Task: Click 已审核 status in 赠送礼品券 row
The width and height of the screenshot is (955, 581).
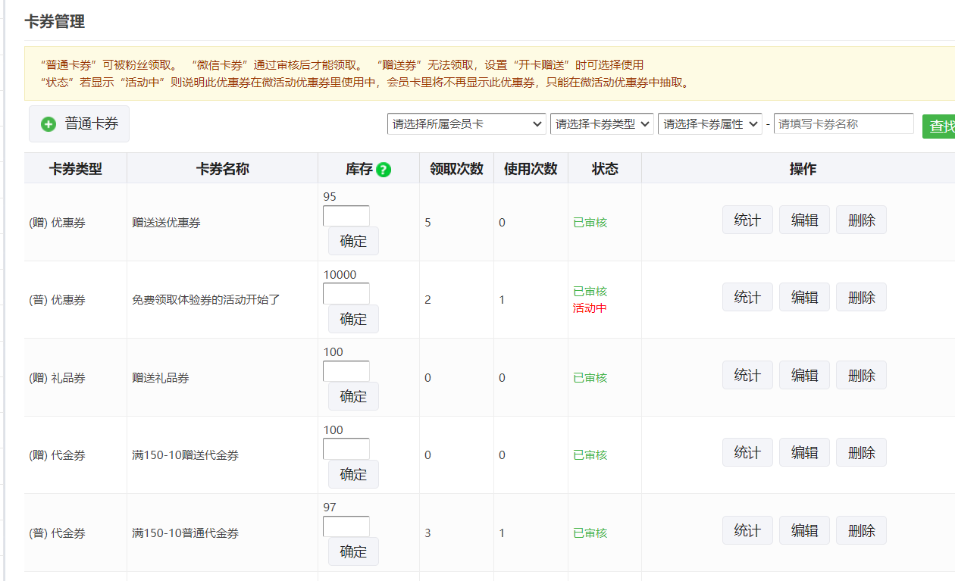Action: (x=590, y=378)
